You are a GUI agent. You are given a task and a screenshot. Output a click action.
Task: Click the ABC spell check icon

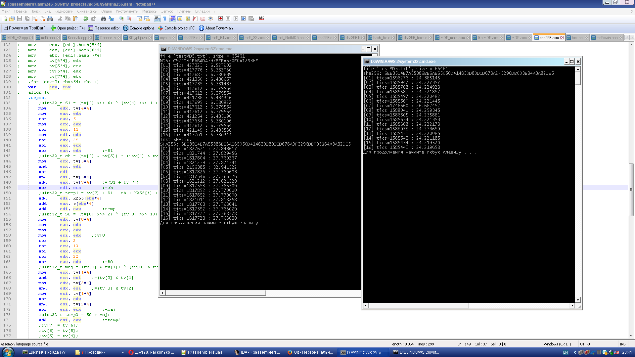(x=261, y=19)
